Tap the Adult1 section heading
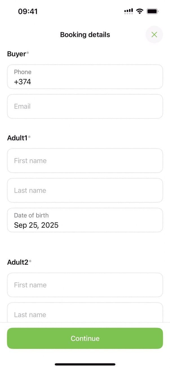Image resolution: width=170 pixels, height=369 pixels. tap(17, 138)
